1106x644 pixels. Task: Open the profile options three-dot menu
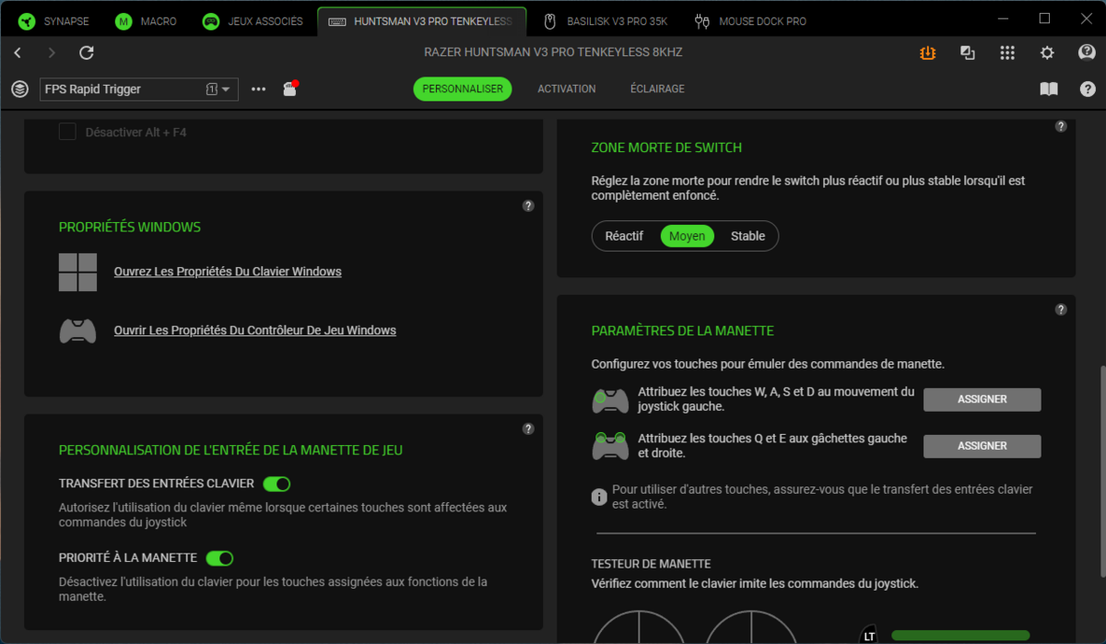pos(259,89)
